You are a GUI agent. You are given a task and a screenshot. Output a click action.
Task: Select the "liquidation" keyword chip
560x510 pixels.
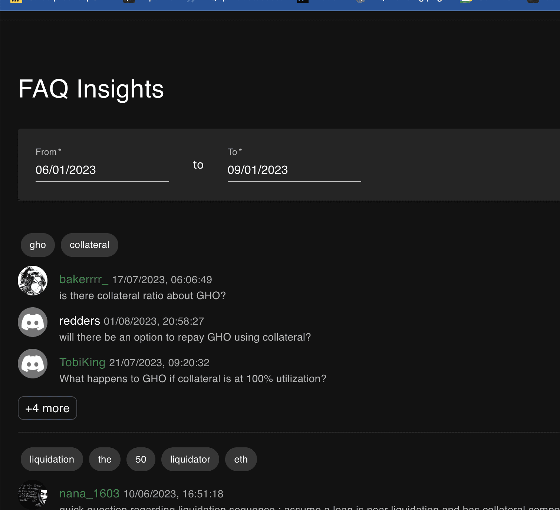click(52, 459)
